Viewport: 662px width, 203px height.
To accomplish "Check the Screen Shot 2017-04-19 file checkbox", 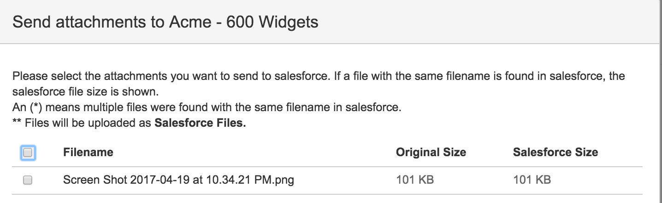I will coord(28,180).
